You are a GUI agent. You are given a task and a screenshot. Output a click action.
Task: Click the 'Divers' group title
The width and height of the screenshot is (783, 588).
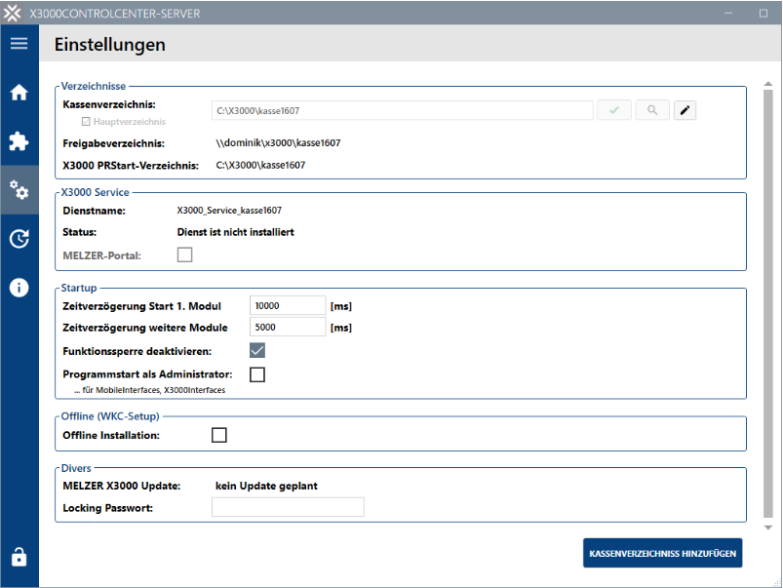pos(76,468)
